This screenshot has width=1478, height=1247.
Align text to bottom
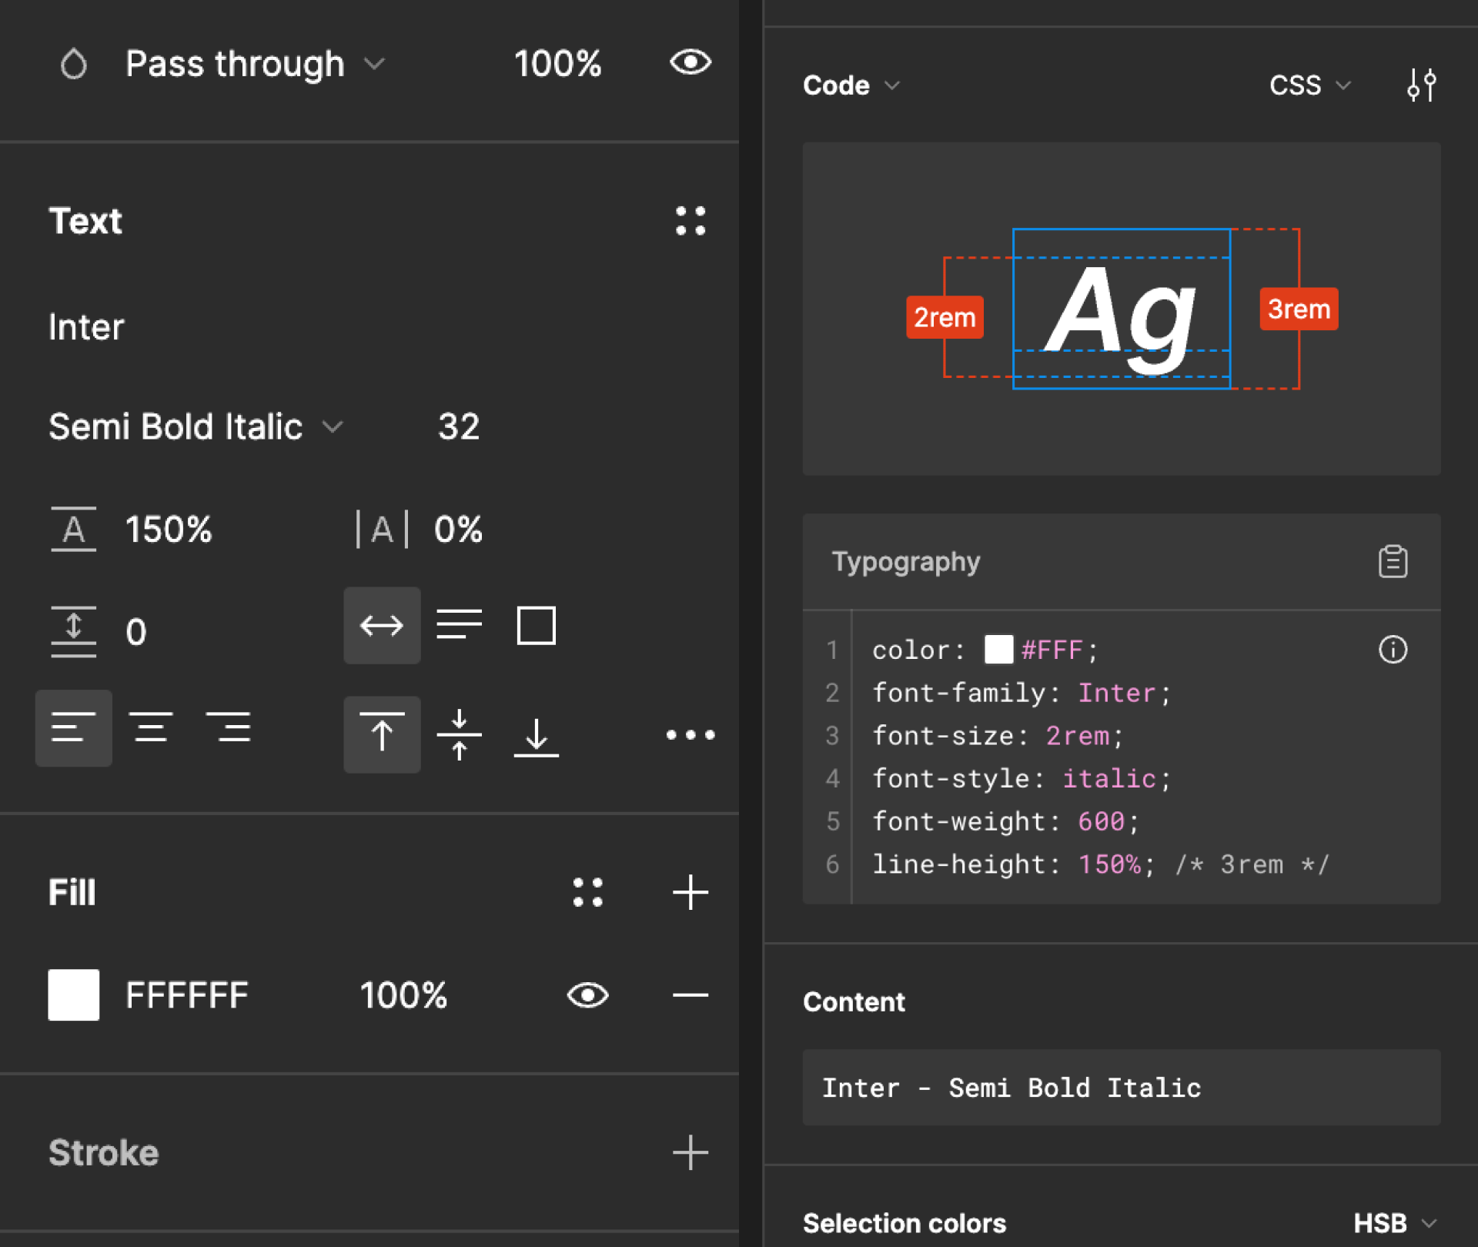536,735
